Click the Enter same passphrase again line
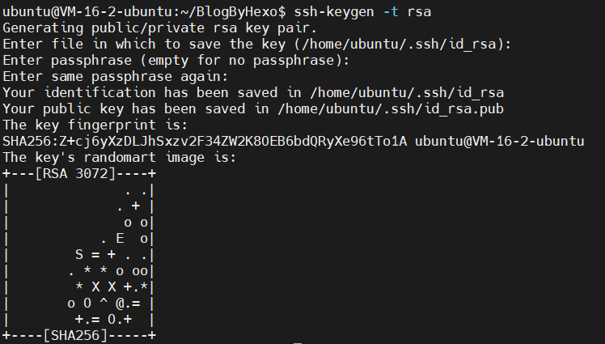605x344 pixels. pyautogui.click(x=116, y=76)
